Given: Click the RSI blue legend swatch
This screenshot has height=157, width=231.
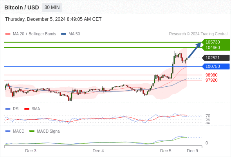Looking at the screenshot, I should (x=8, y=109).
